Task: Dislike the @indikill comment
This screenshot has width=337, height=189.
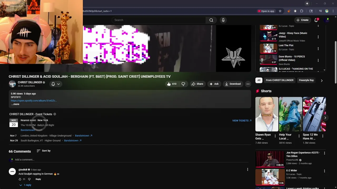Action: pos(29,179)
